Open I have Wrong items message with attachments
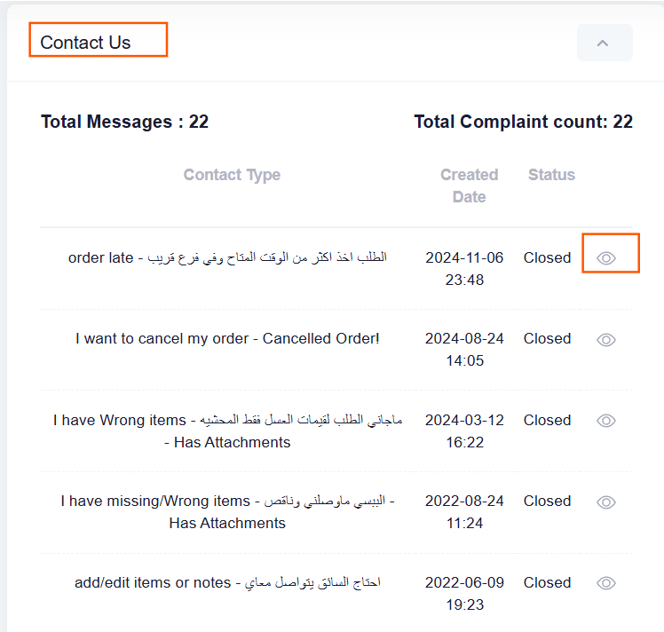 pyautogui.click(x=227, y=431)
